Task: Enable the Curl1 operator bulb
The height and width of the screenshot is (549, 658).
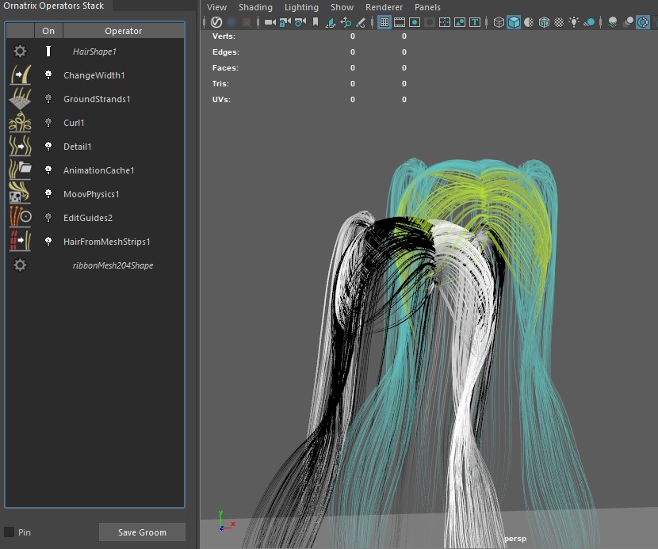Action: tap(48, 123)
